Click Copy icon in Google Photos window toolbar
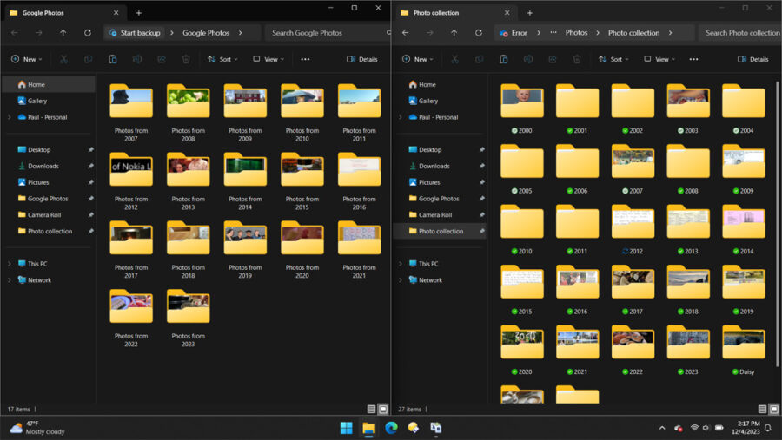Image resolution: width=782 pixels, height=440 pixels. point(89,59)
